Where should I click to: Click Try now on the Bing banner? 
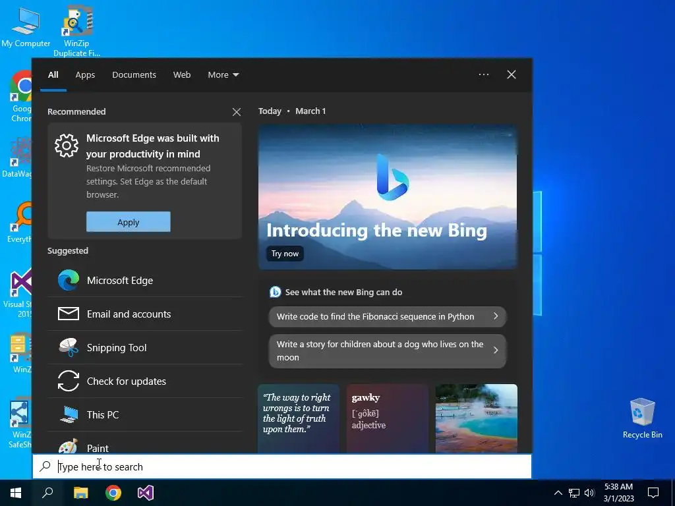(285, 254)
